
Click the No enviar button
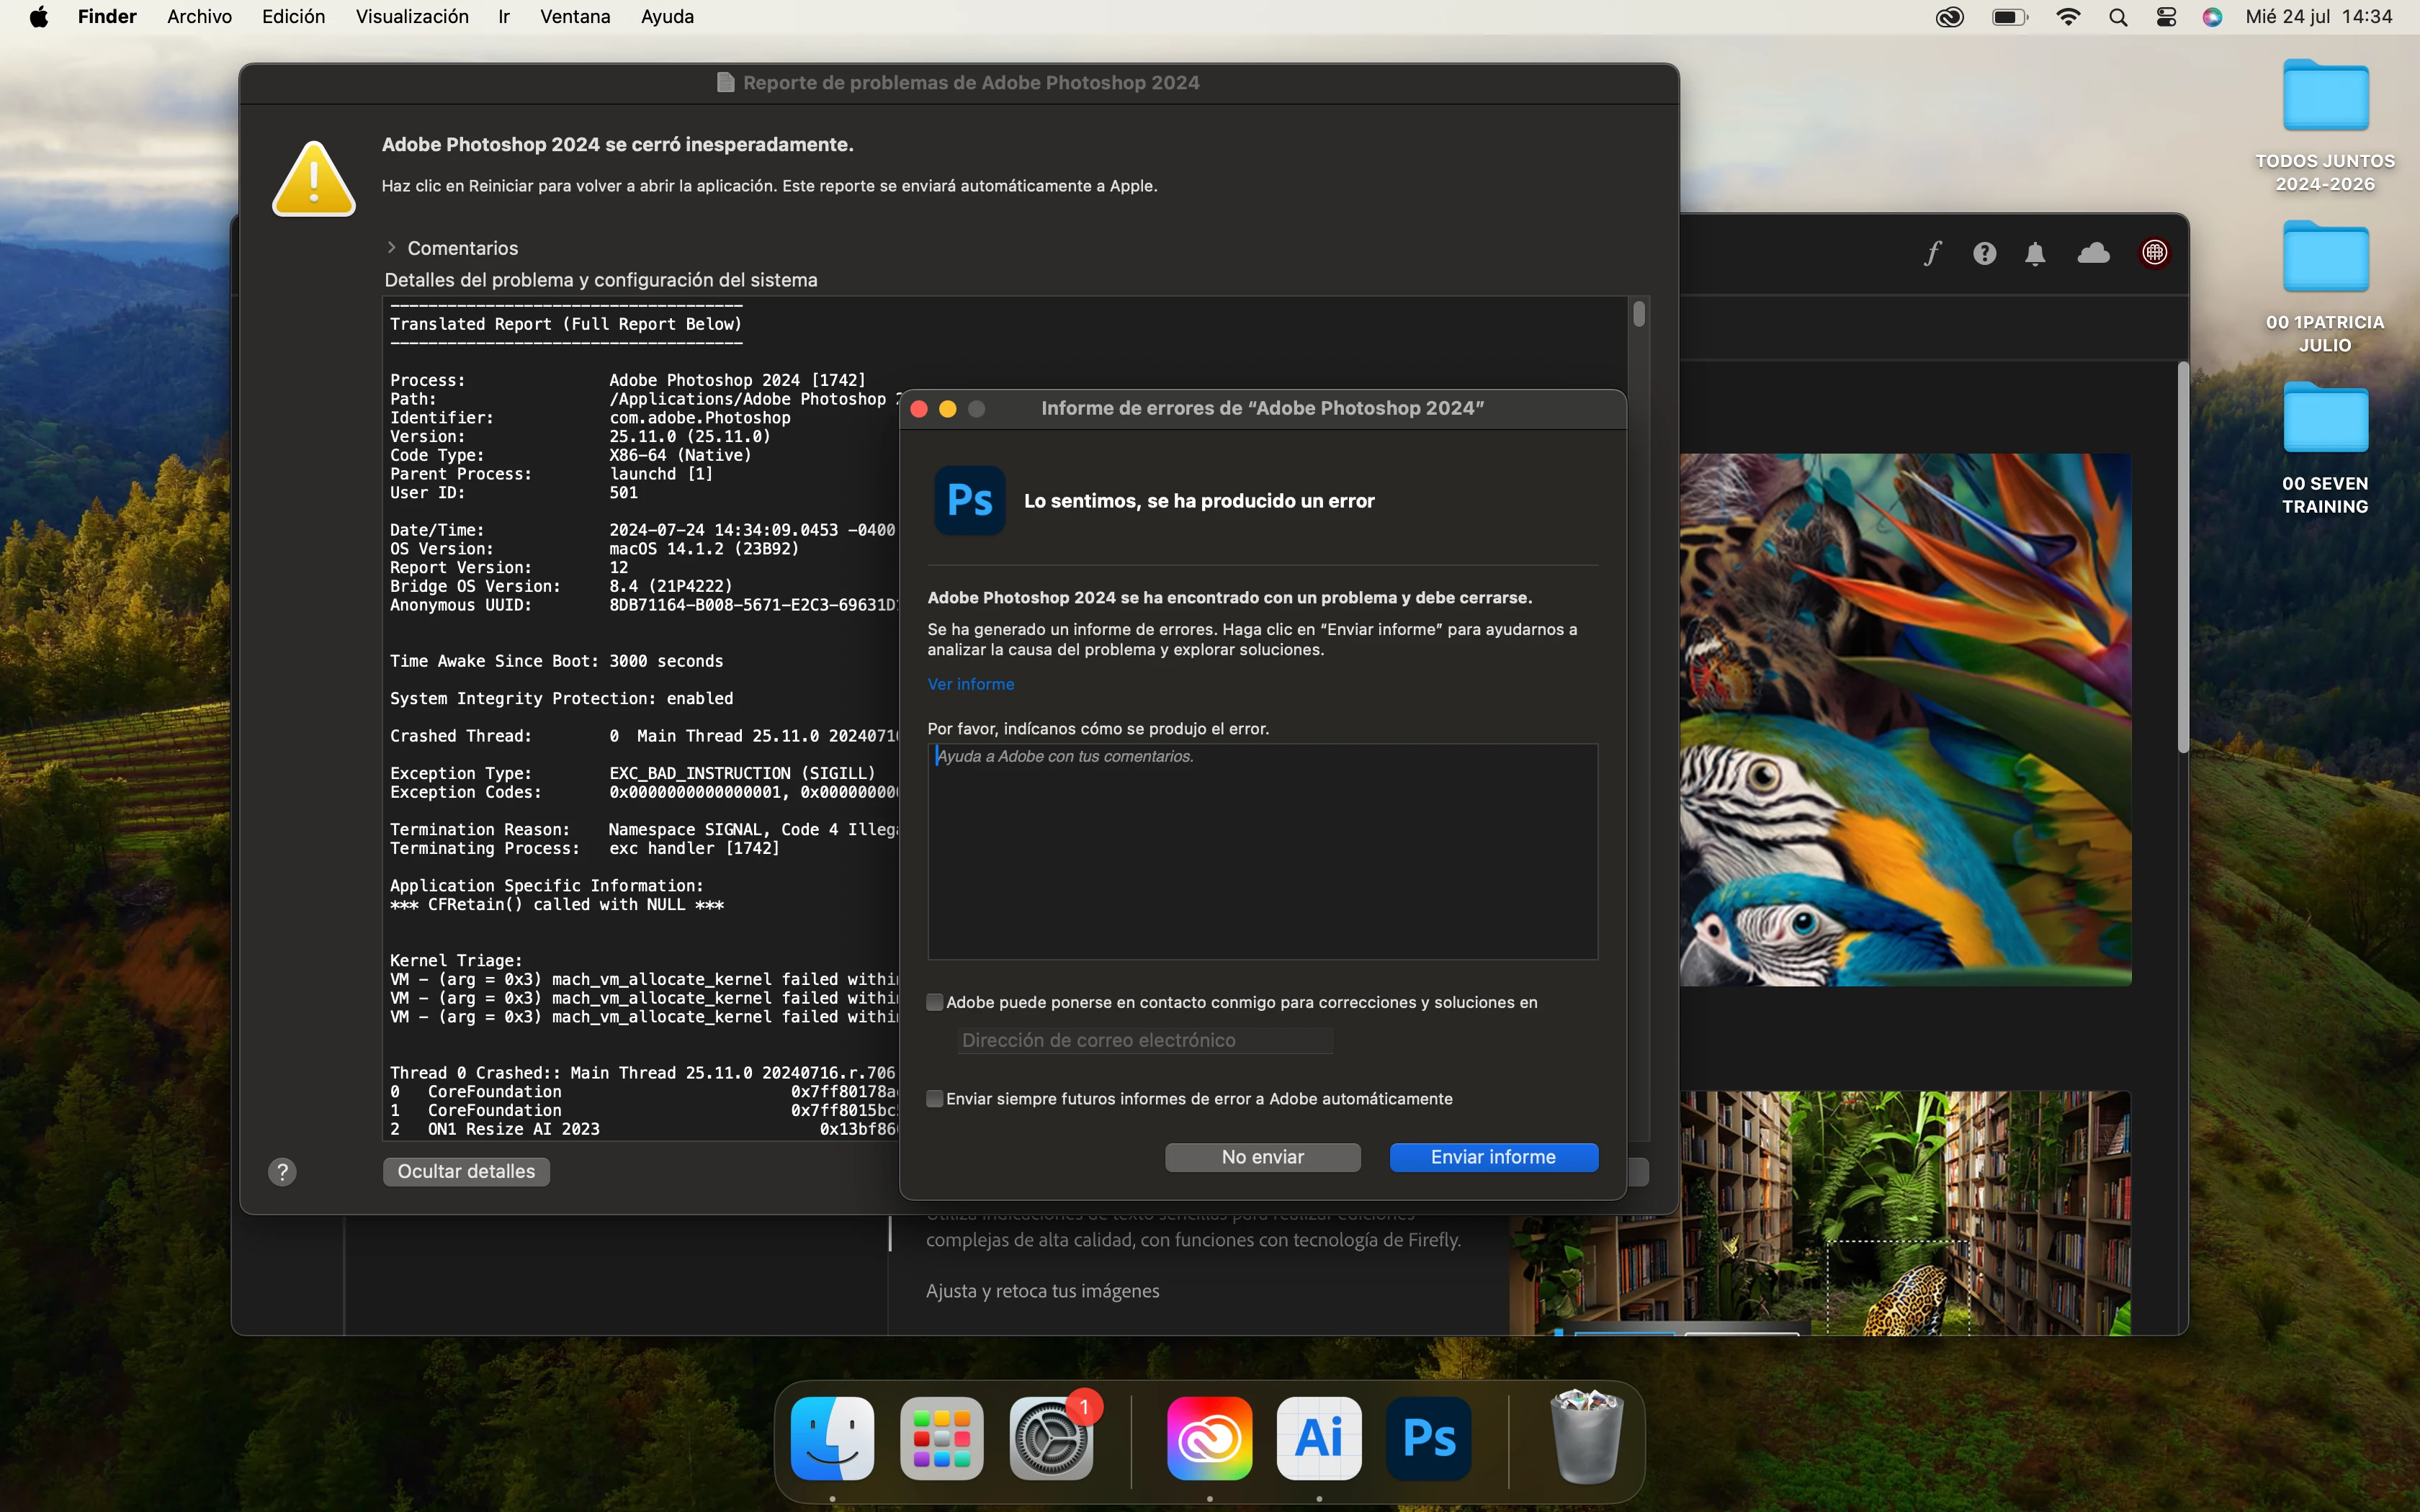pos(1262,1157)
